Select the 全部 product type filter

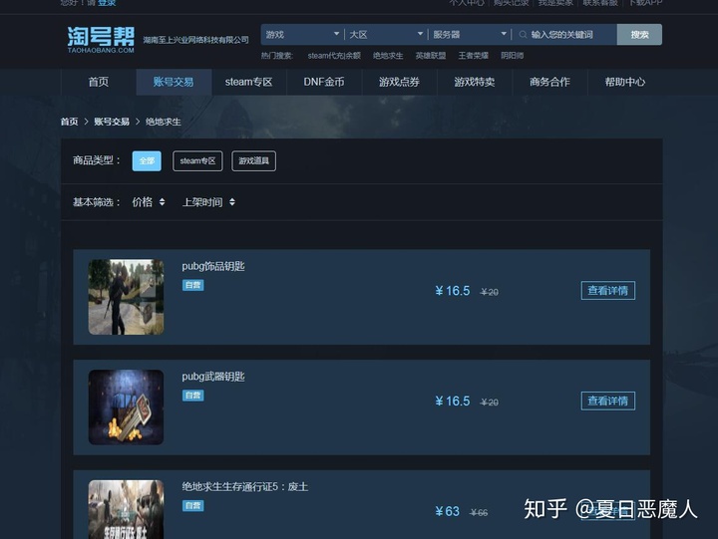147,161
